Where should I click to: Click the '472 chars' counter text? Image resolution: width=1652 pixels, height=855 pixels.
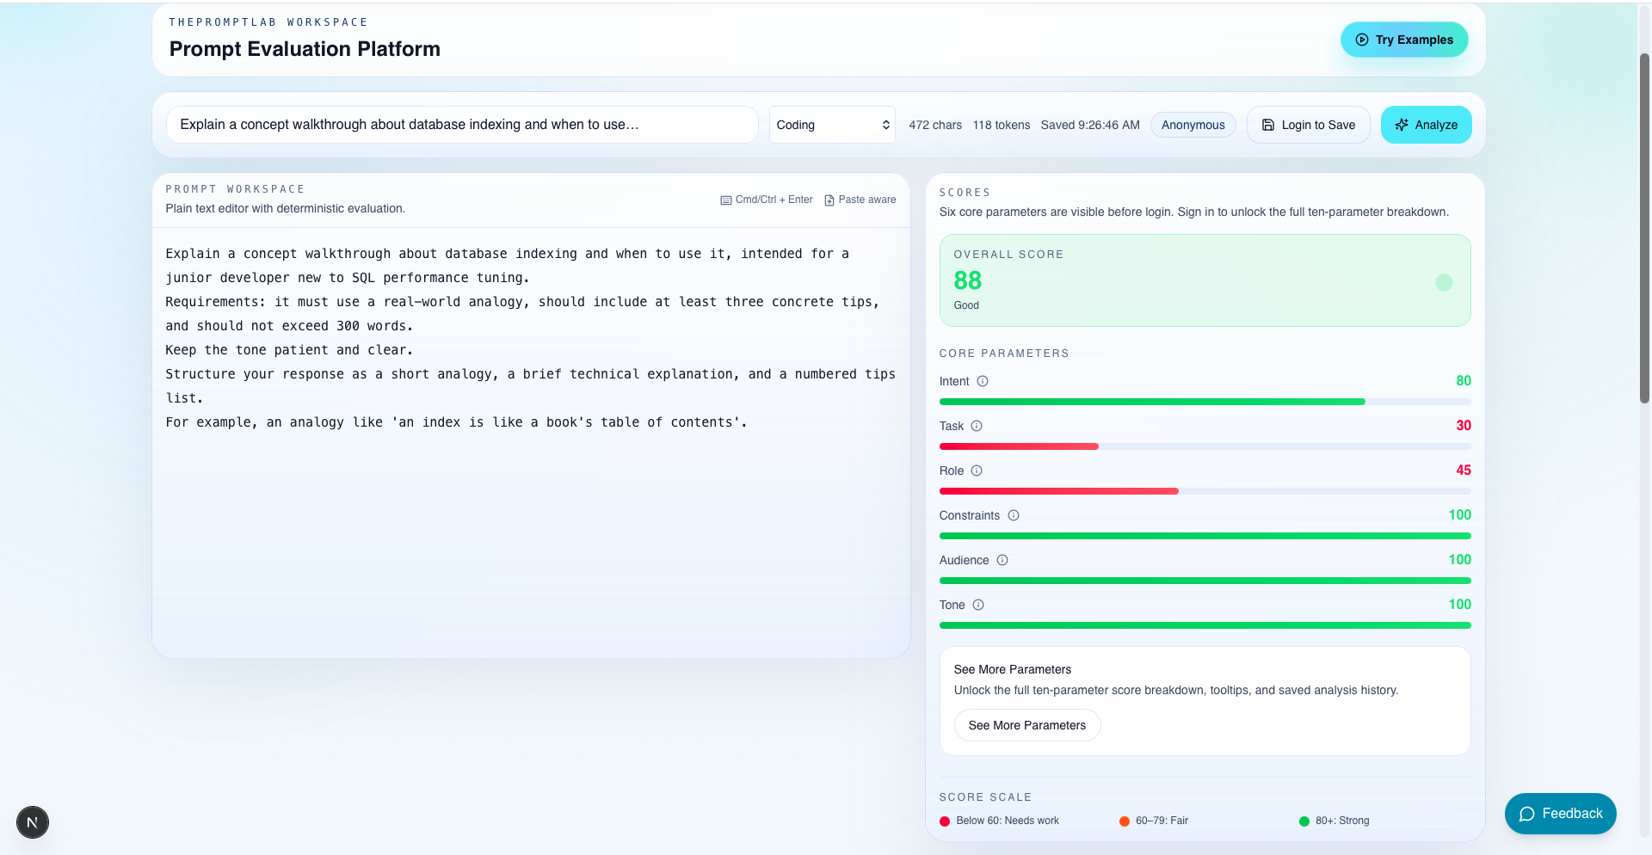point(935,125)
